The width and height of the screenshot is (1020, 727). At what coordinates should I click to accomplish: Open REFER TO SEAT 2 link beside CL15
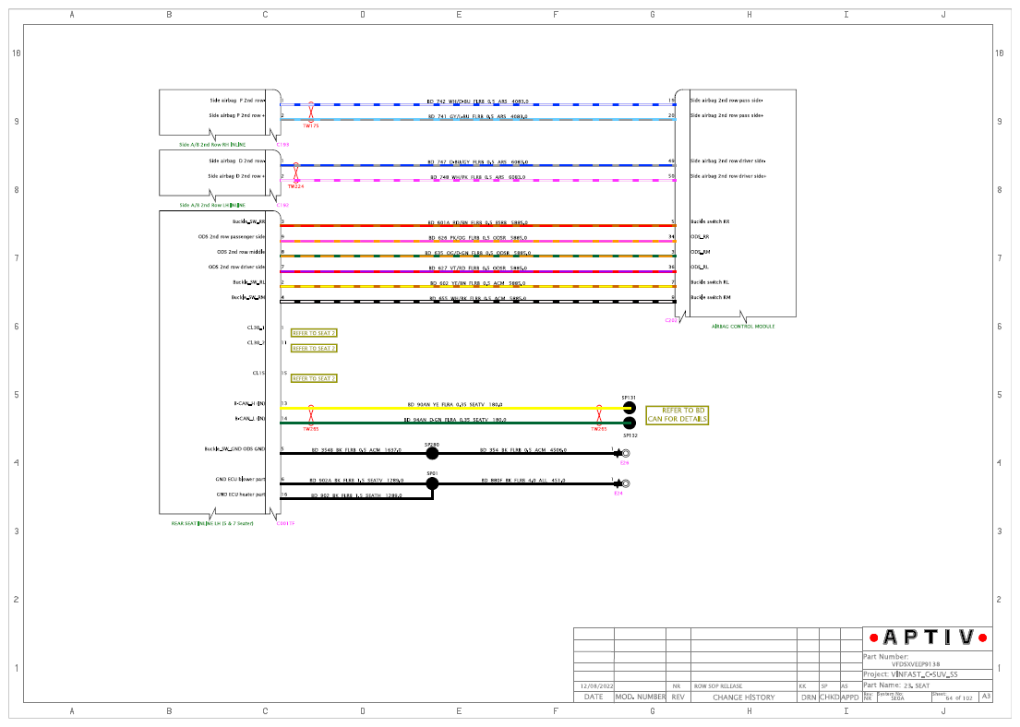(314, 378)
